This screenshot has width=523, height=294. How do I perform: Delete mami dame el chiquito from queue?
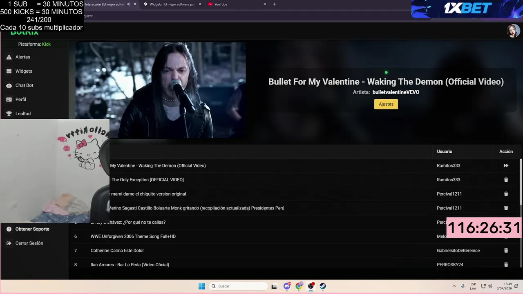coord(506,194)
